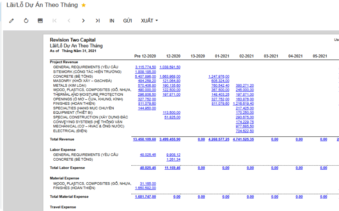This screenshot has width=339, height=211.
Task: Click SITEWORK revenue amount 1.809.185,00
Action: [x=145, y=72]
